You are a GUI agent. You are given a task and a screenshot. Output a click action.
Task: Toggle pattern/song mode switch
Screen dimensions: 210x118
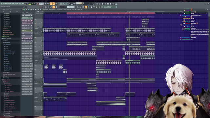(x=30, y=4)
